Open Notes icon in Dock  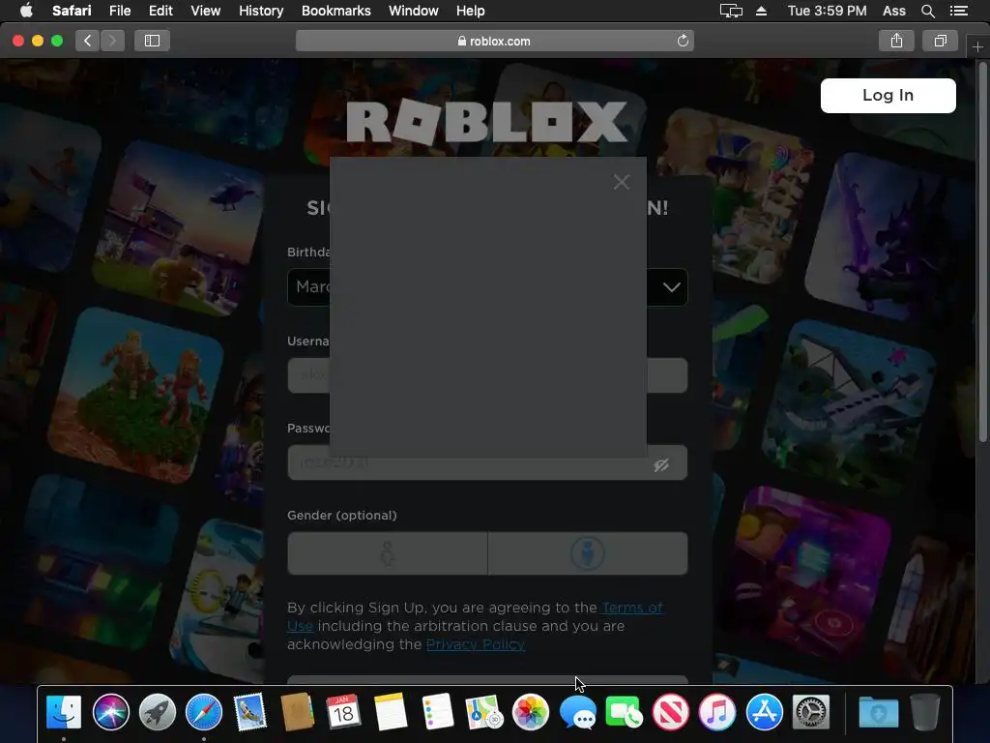coord(391,712)
